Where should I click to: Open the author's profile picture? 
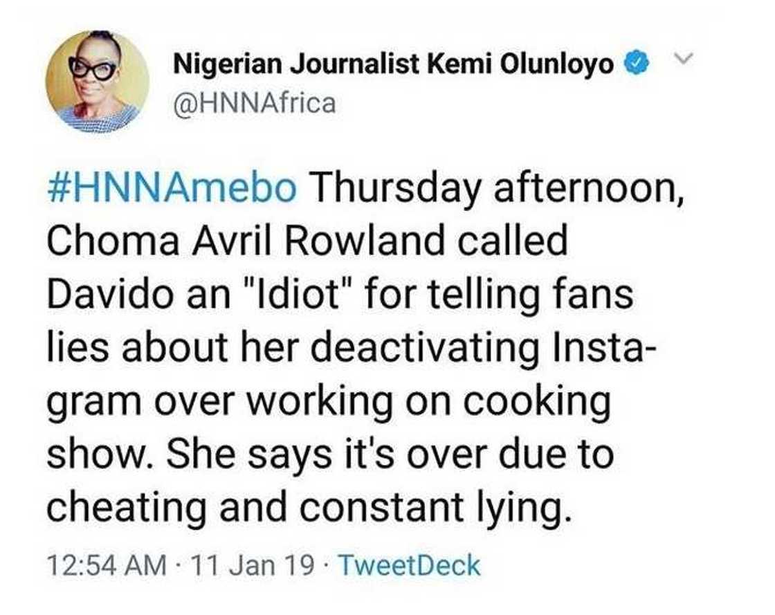pyautogui.click(x=97, y=82)
